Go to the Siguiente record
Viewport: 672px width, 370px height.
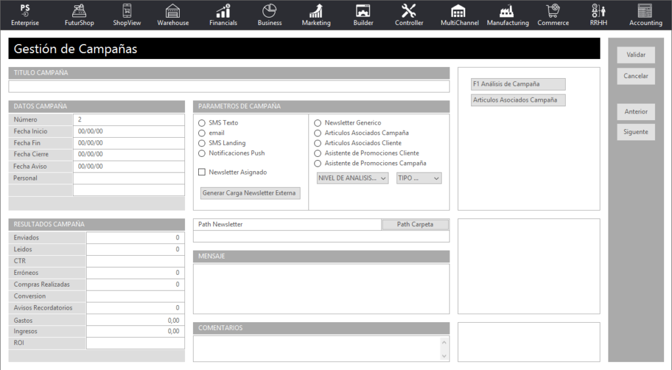[x=635, y=132]
